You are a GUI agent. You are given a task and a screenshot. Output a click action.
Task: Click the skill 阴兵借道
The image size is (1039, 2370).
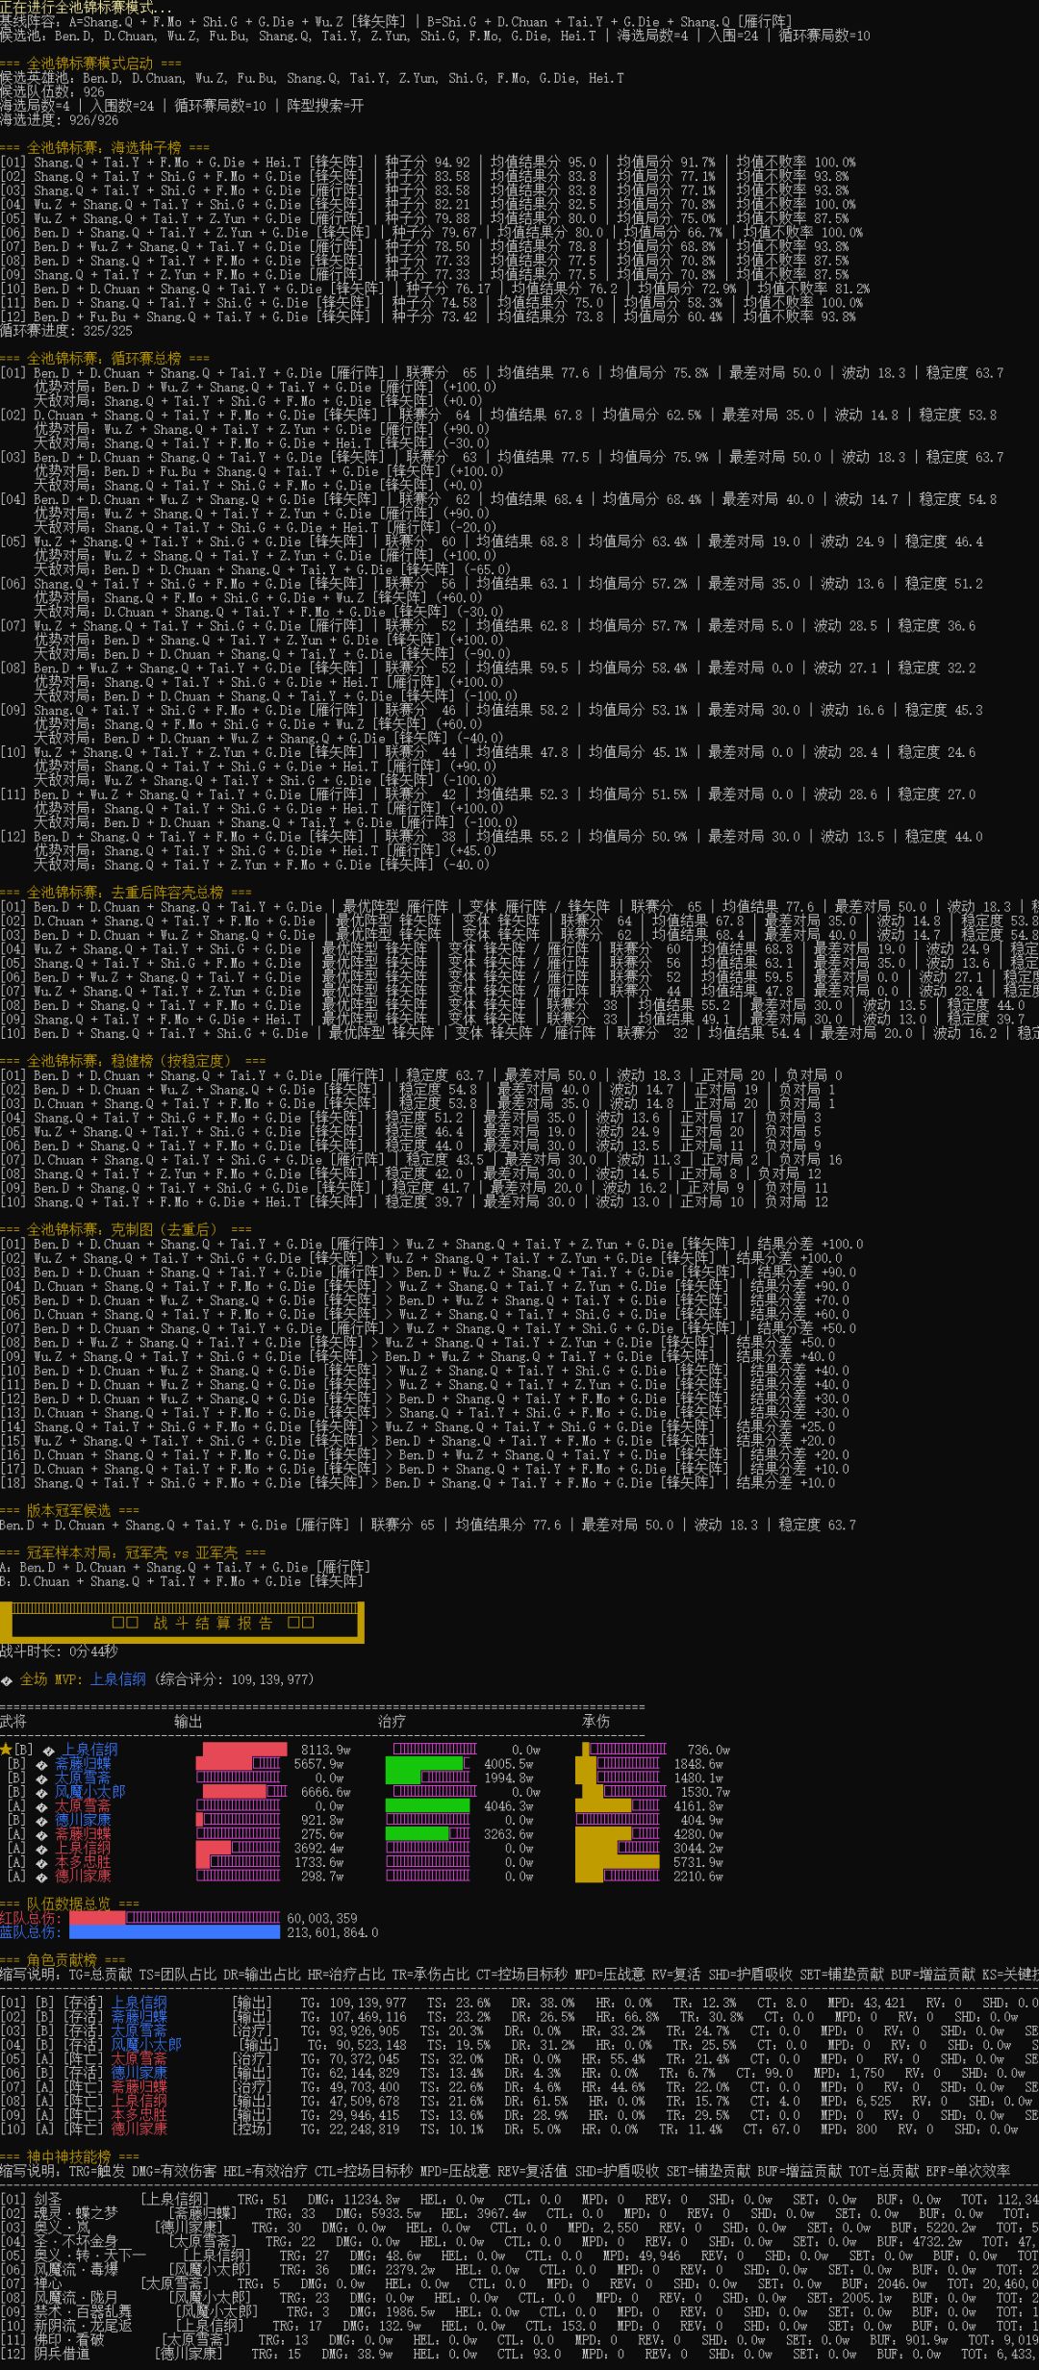click(x=63, y=2354)
